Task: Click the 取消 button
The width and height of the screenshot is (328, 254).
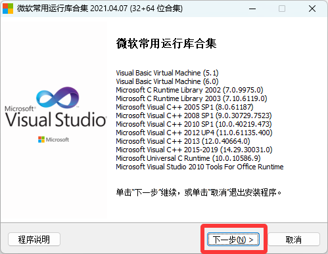Action: click(x=294, y=240)
